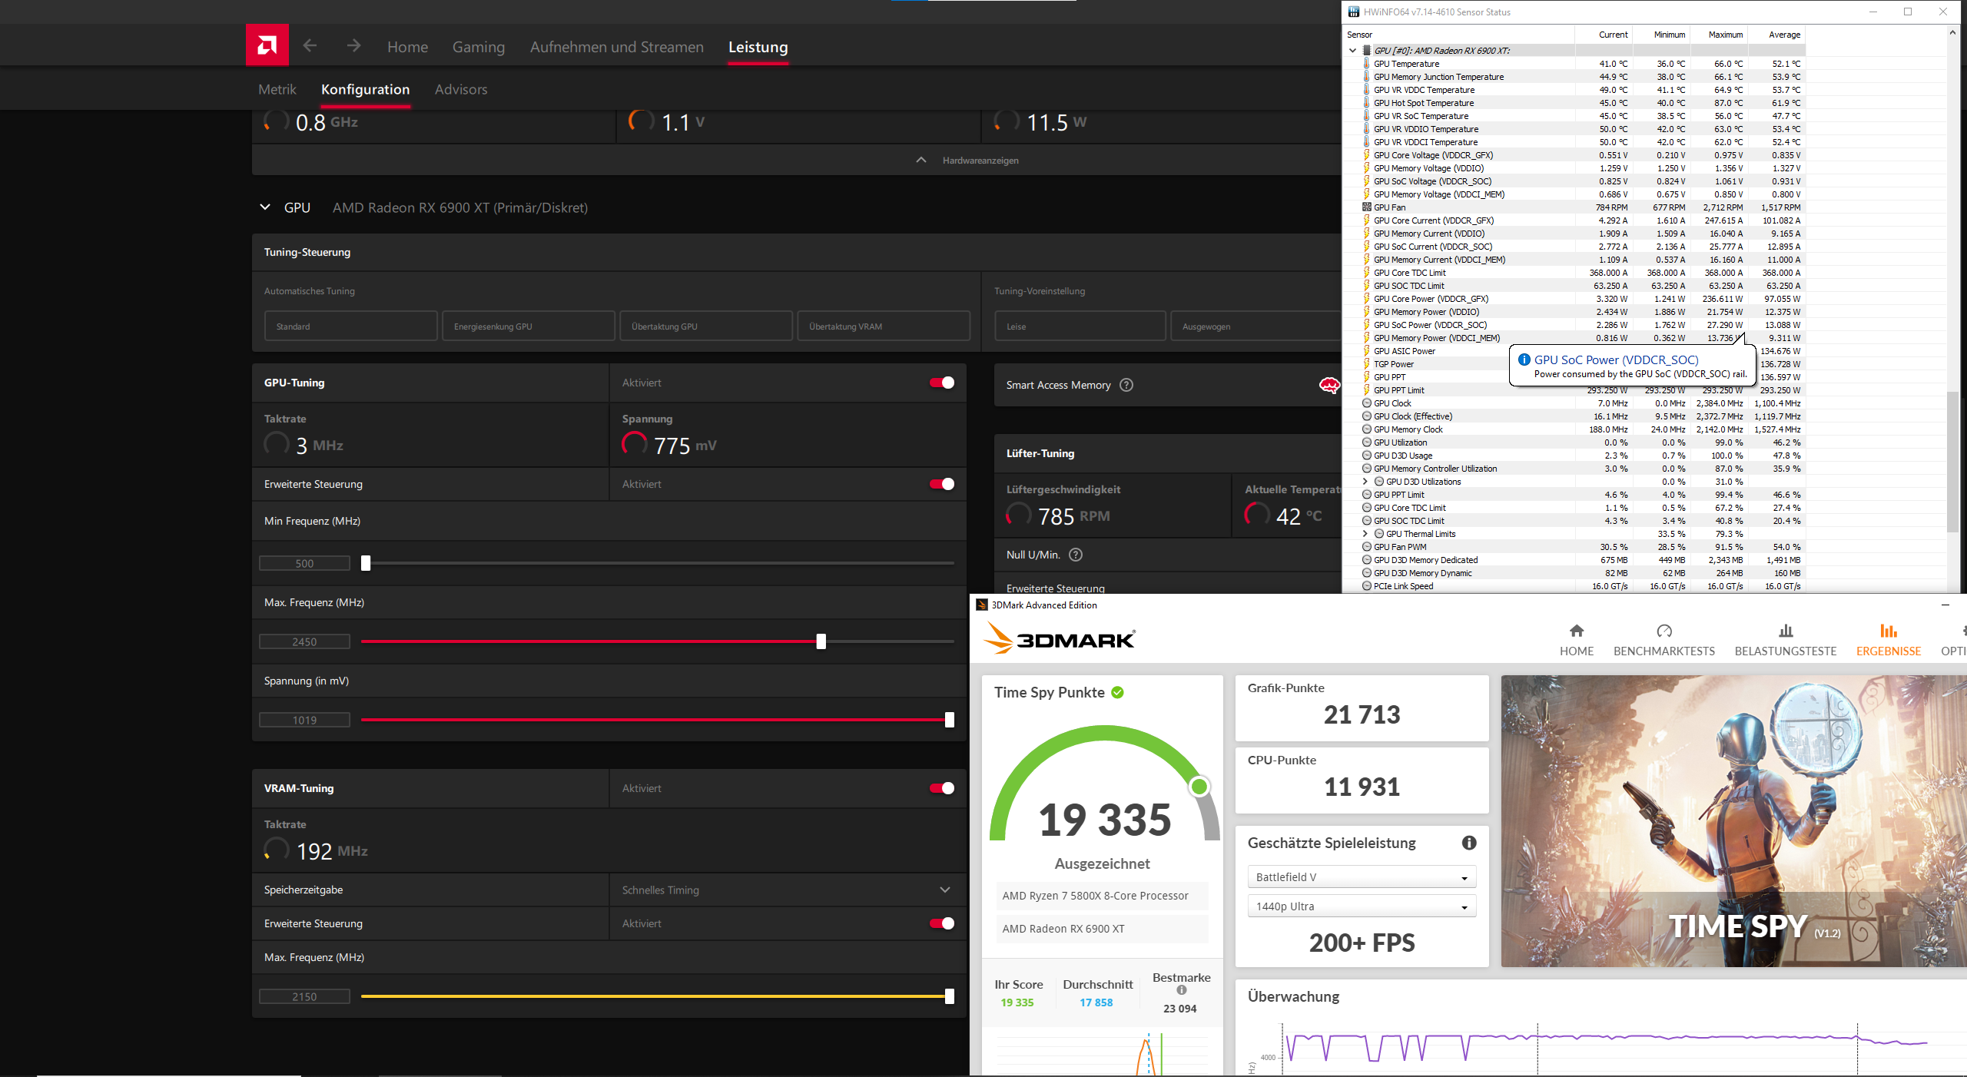Image resolution: width=1967 pixels, height=1077 pixels.
Task: Open the Battlefield V game dropdown
Action: (x=1361, y=877)
